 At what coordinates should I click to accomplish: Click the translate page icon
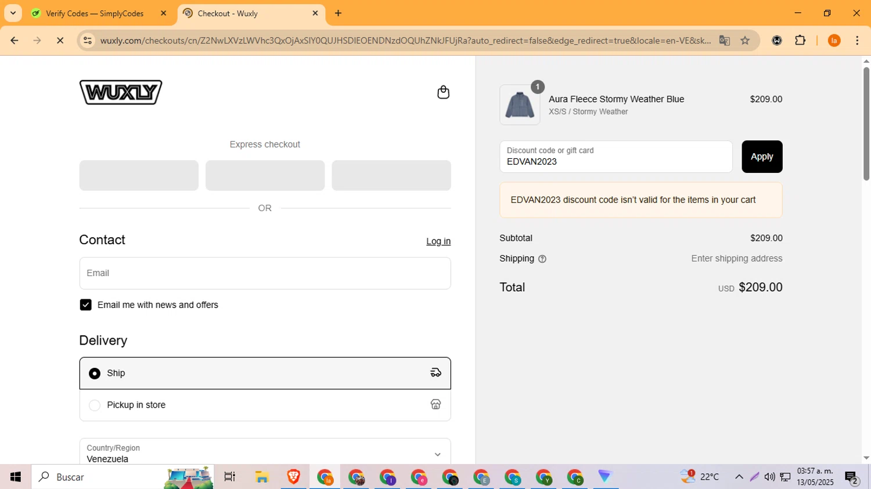coord(724,41)
